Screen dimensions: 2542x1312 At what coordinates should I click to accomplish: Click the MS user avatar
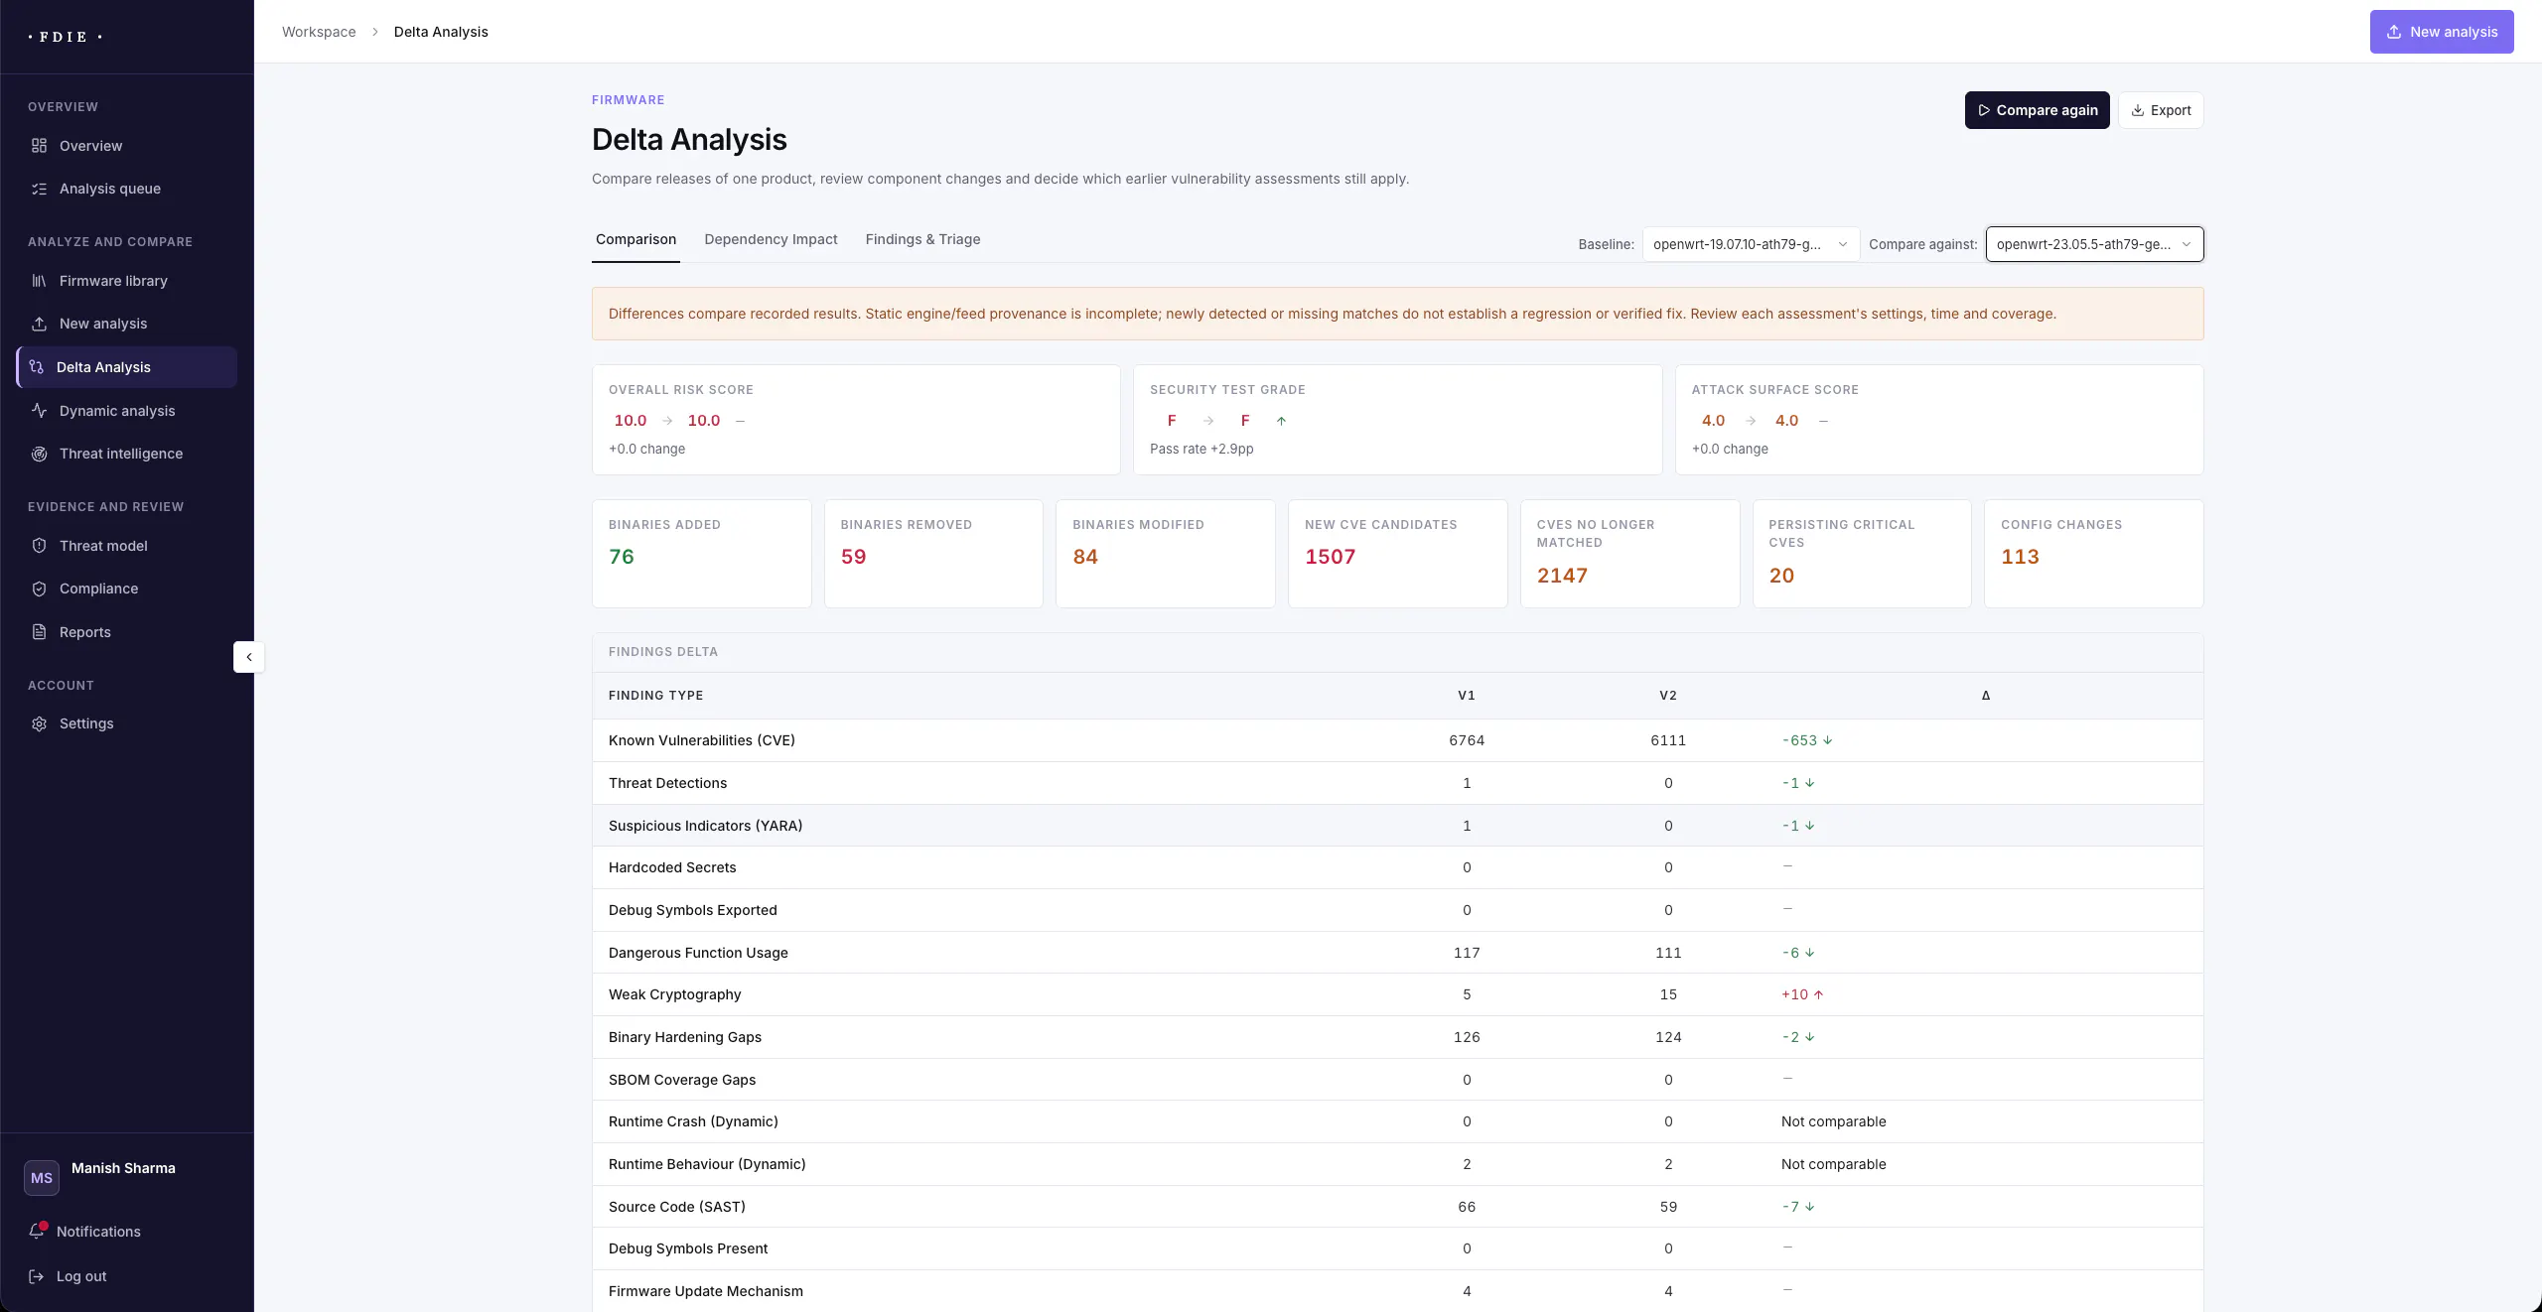(42, 1178)
